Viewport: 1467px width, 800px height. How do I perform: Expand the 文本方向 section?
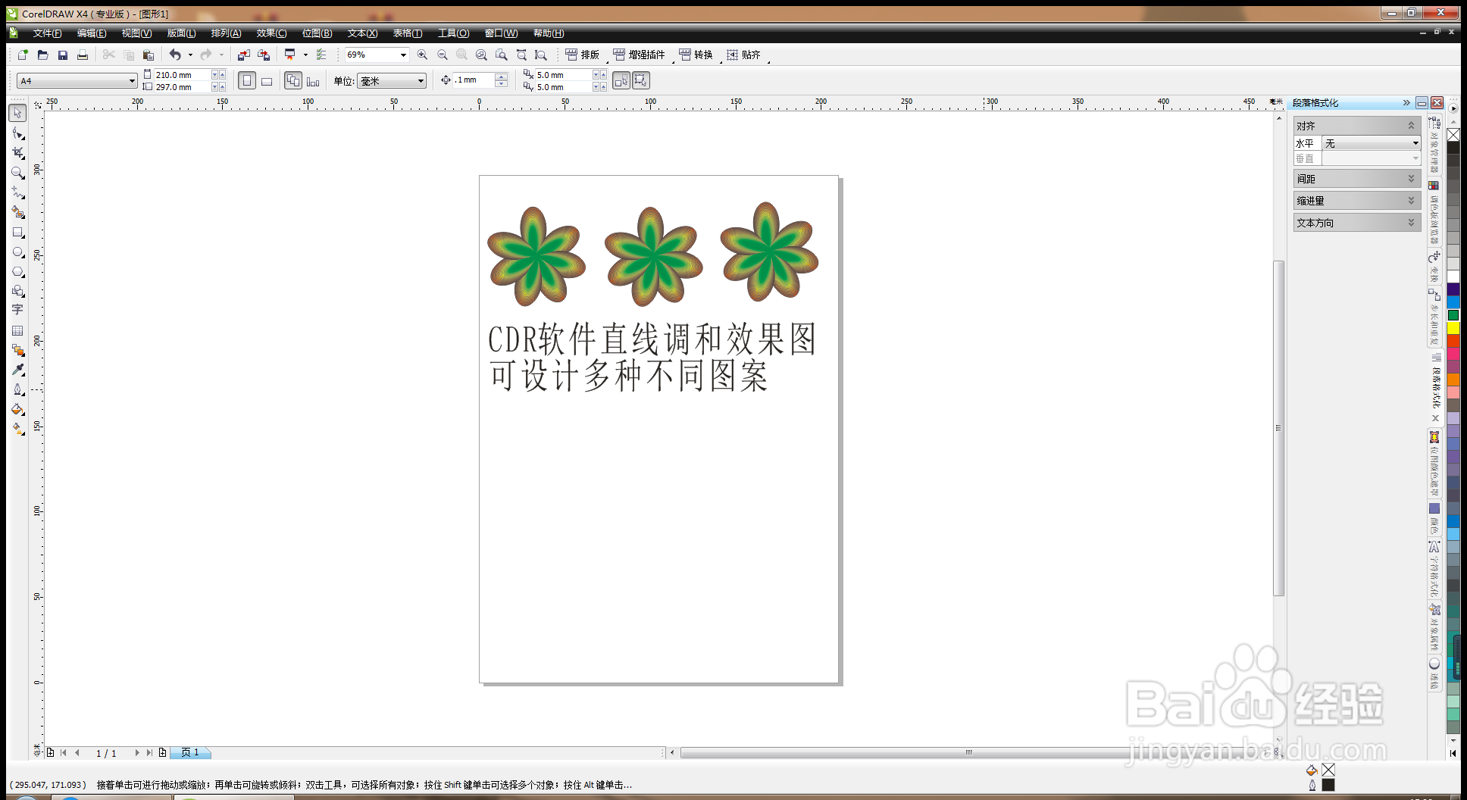click(1356, 223)
